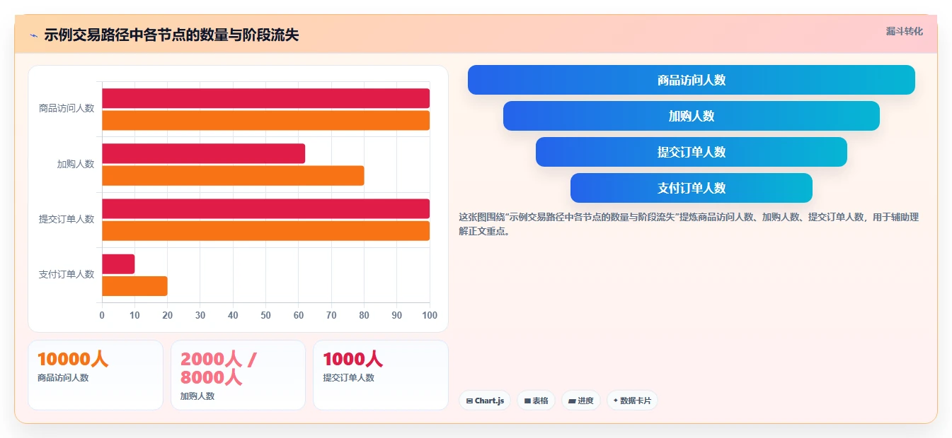Select the 商品访问人数 funnel stage
The width and height of the screenshot is (952, 438).
[x=691, y=80]
